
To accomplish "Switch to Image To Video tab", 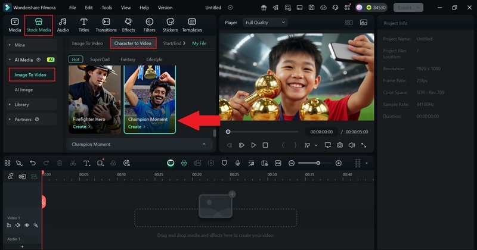I will (x=87, y=43).
